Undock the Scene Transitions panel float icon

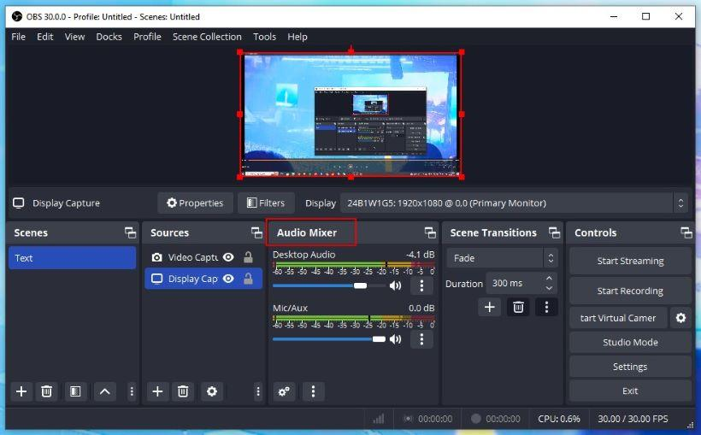(x=554, y=232)
